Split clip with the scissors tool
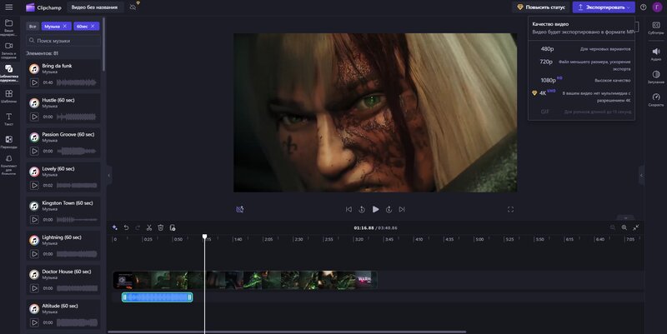The height and width of the screenshot is (334, 667). point(149,227)
